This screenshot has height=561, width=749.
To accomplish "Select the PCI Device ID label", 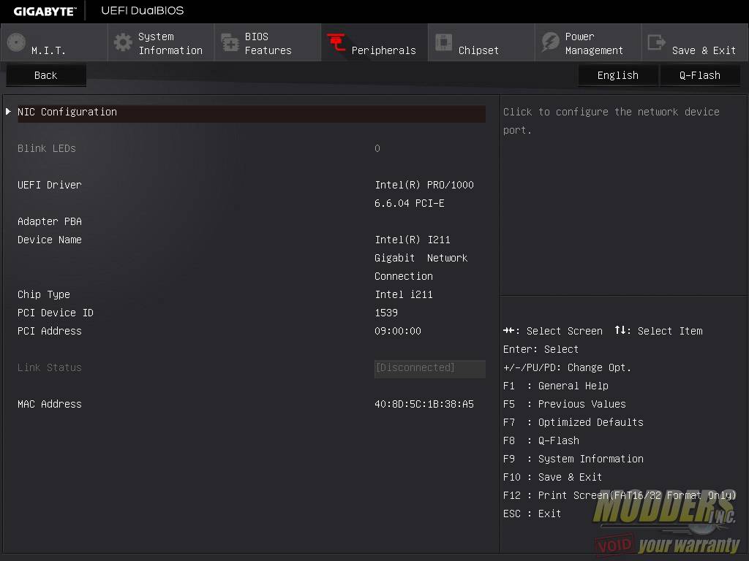I will click(x=56, y=313).
